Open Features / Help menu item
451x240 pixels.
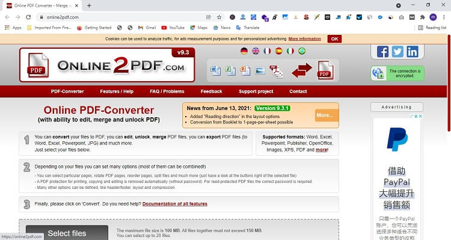[117, 91]
